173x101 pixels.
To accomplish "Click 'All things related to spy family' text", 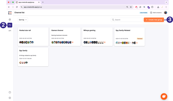I will [x=28, y=55].
